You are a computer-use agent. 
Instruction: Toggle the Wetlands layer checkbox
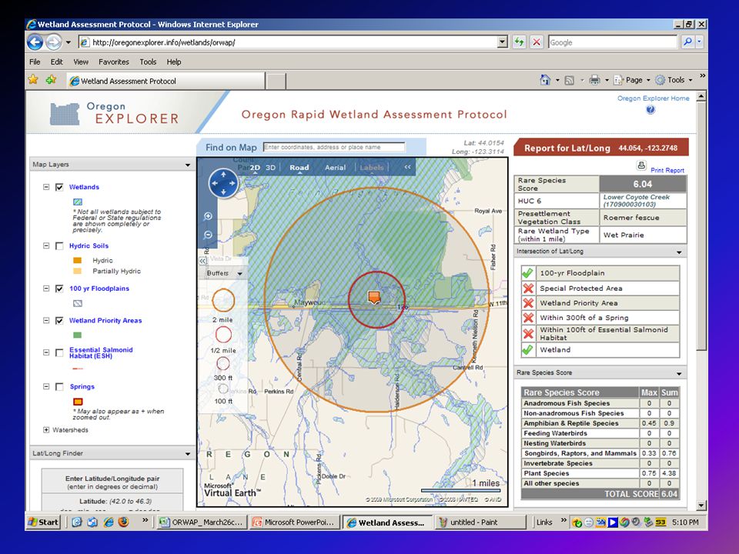pyautogui.click(x=59, y=187)
